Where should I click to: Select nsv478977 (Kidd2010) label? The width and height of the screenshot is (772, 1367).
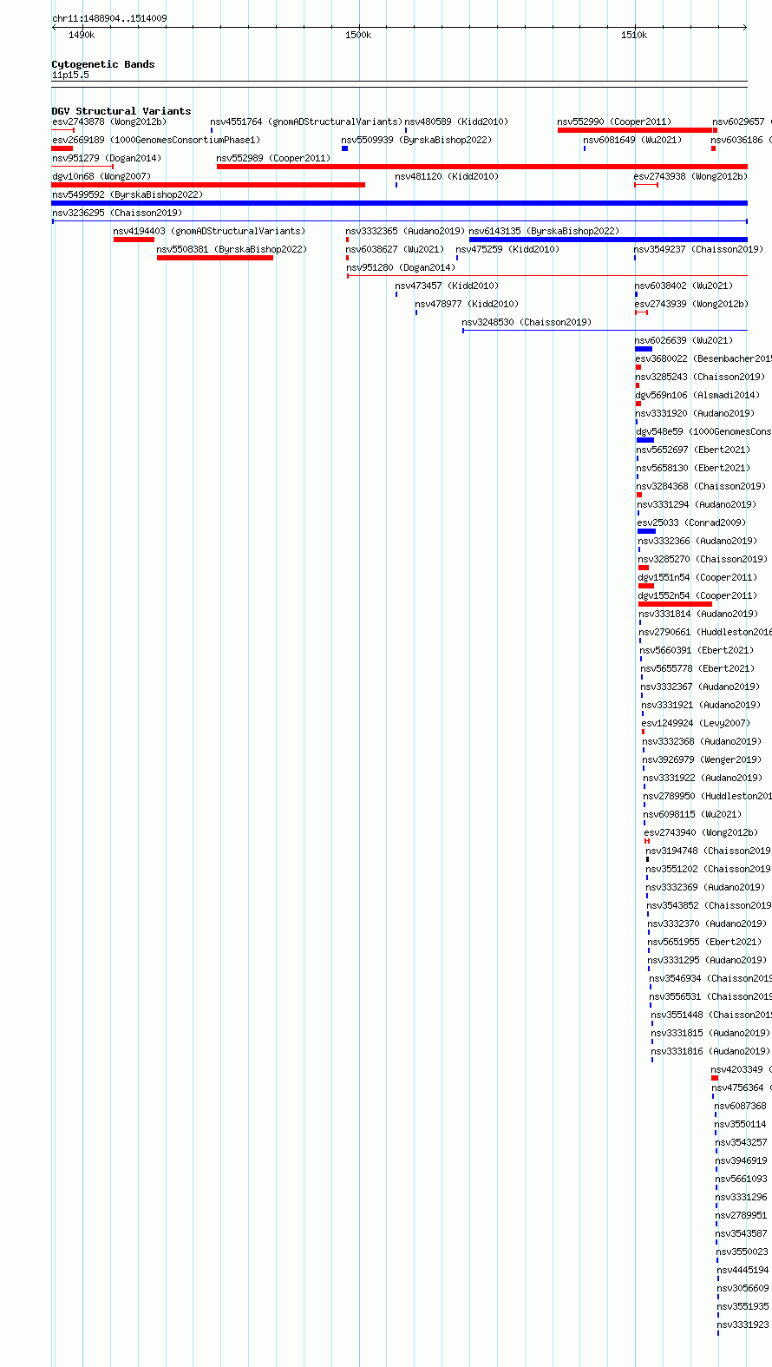(x=467, y=304)
